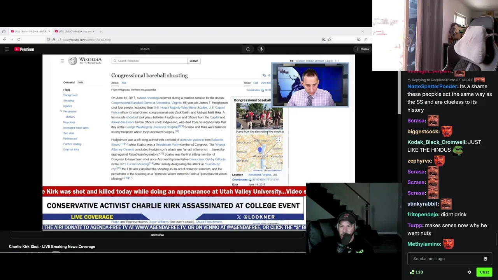Click username fritopendejo in chat
The height and width of the screenshot is (280, 498).
423,215
